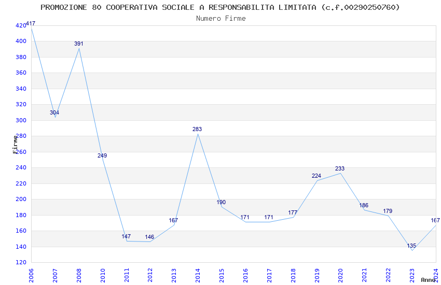441x285 pixels.
Task: Click the Firme y-axis title
Action: 15,145
